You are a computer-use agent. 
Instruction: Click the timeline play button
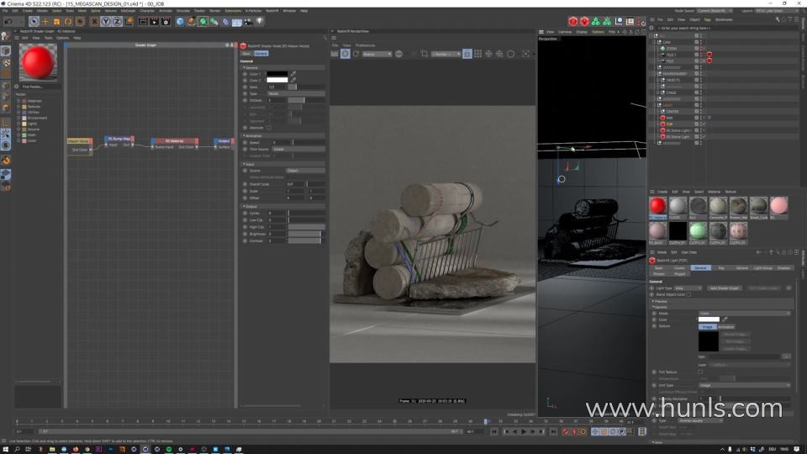[524, 431]
